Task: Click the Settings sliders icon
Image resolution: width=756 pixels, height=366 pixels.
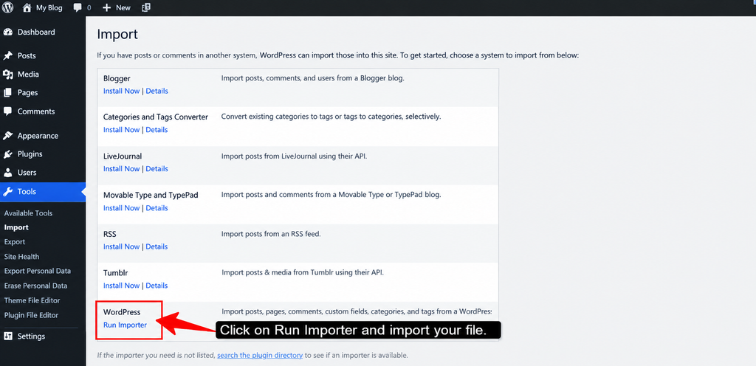Action: click(7, 336)
